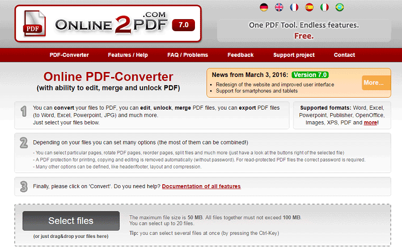The height and width of the screenshot is (250, 402).
Task: Click the drag&drop your files here text
Action: coord(71,236)
